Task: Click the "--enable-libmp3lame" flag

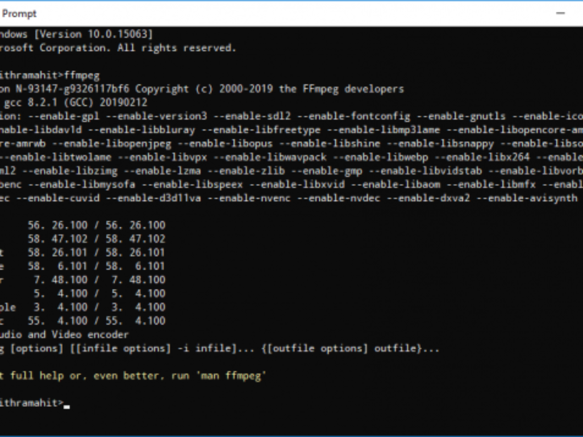Action: tap(383, 130)
